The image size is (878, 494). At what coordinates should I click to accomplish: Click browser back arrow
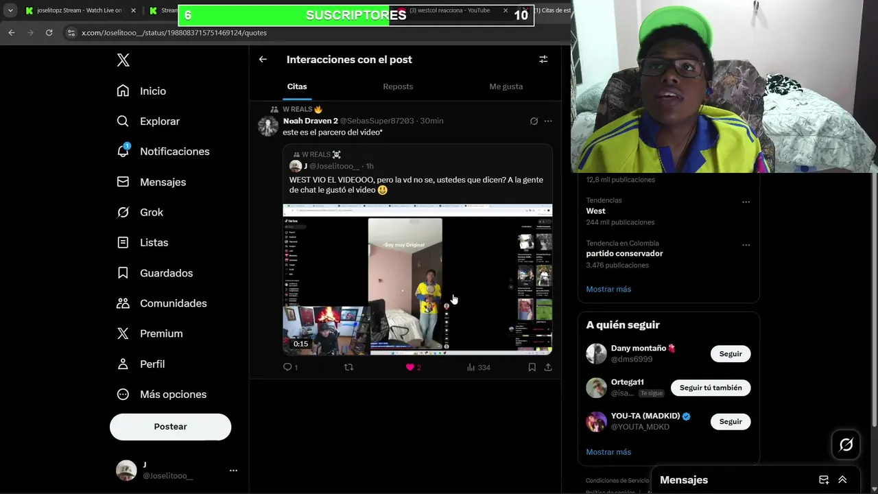click(12, 32)
